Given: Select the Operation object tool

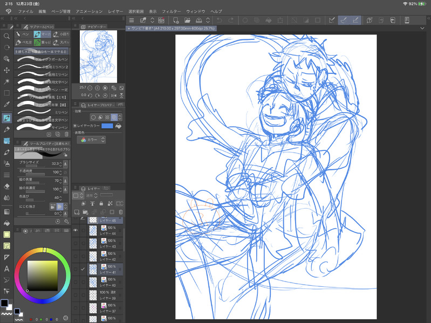Looking at the screenshot, I should pyautogui.click(x=6, y=58).
